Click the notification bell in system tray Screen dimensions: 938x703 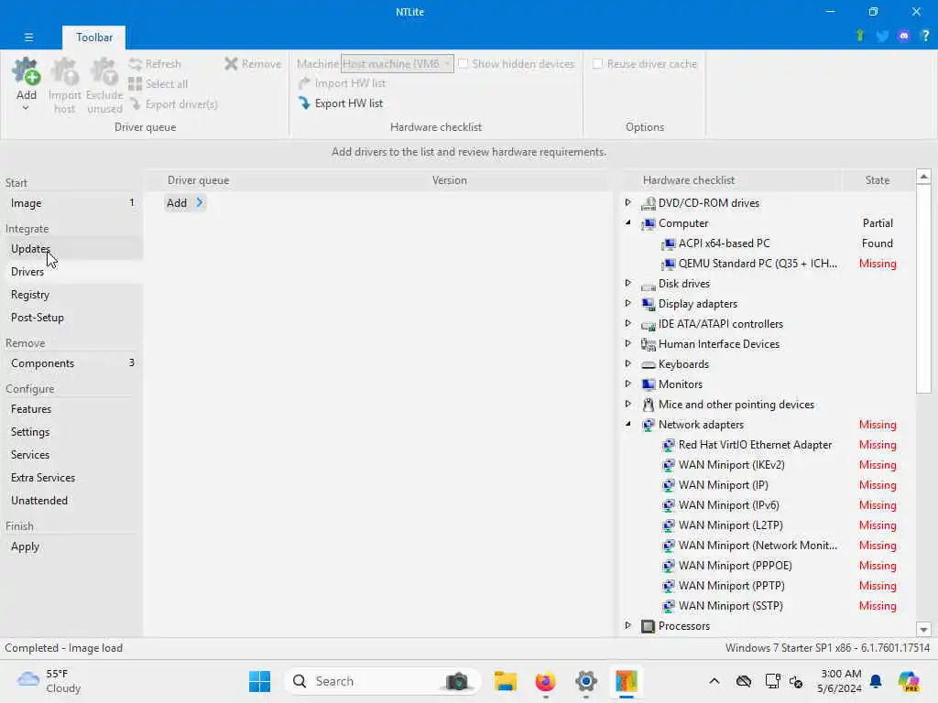pyautogui.click(x=876, y=681)
